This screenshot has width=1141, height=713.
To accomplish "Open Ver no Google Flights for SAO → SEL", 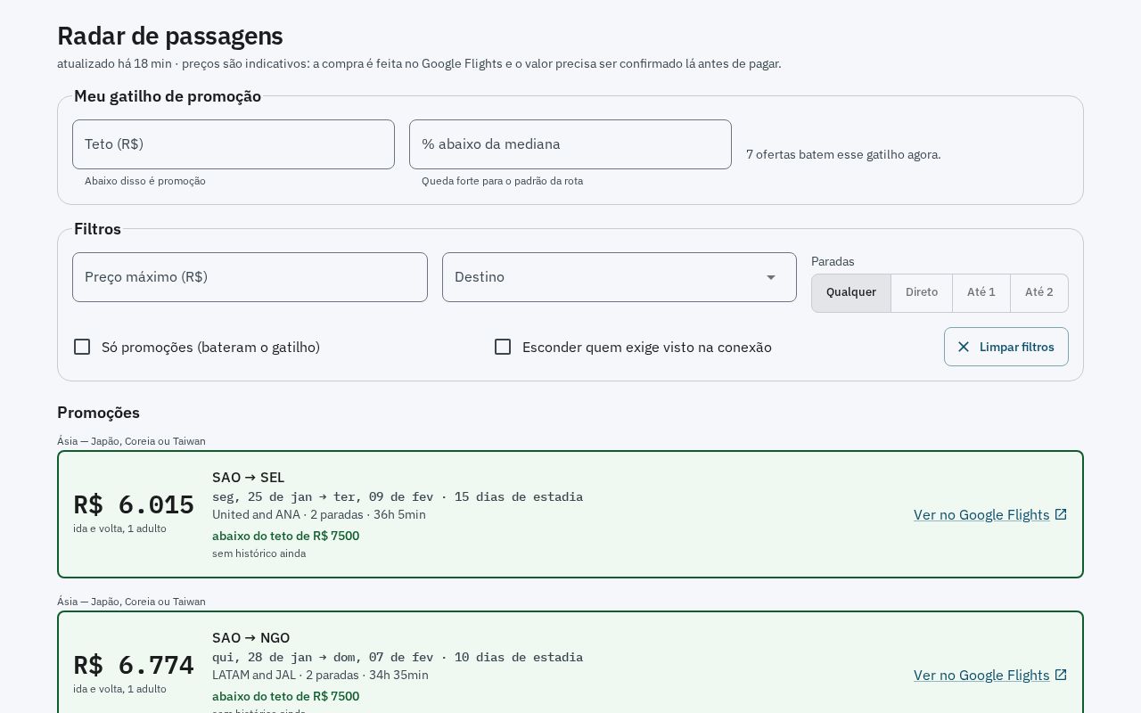I will click(990, 514).
